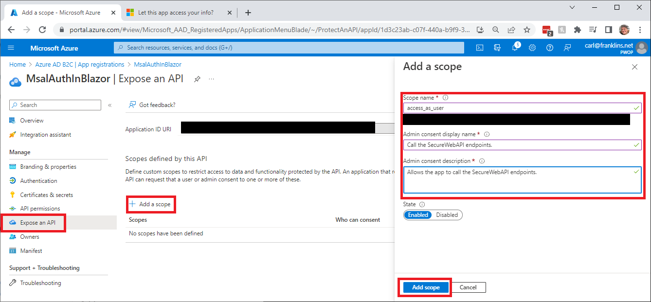Screen dimensions: 651x302
Task: Open the account avatar for carl@franklins.net
Action: (642, 48)
